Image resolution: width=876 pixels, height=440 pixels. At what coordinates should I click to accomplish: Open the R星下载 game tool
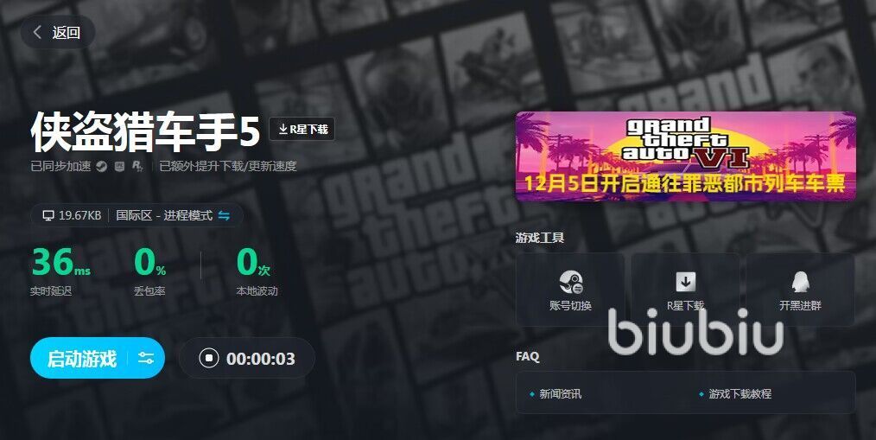(685, 290)
